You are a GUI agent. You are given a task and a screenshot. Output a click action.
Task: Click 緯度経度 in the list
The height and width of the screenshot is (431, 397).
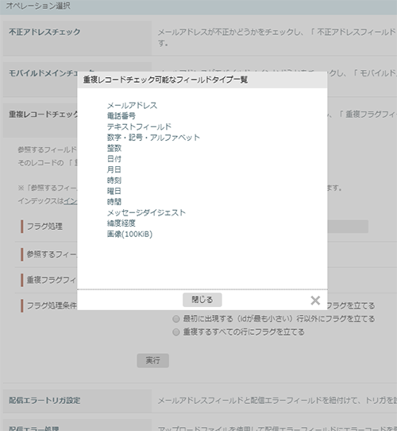121,223
